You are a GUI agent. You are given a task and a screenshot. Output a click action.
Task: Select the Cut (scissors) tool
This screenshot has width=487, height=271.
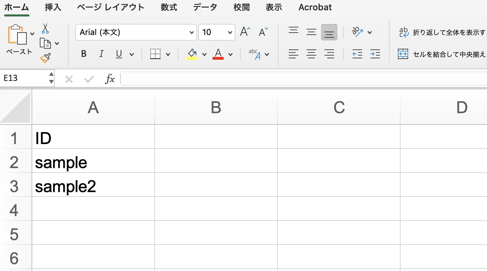[x=45, y=29]
